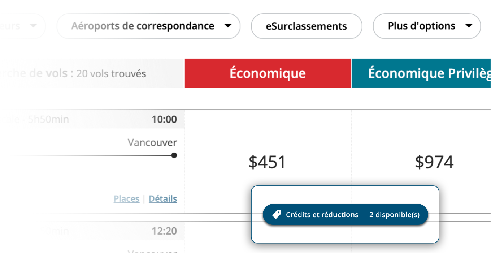This screenshot has width=491, height=253.
Task: Click the tag icon beside Crédits et réductions
Action: pyautogui.click(x=277, y=215)
